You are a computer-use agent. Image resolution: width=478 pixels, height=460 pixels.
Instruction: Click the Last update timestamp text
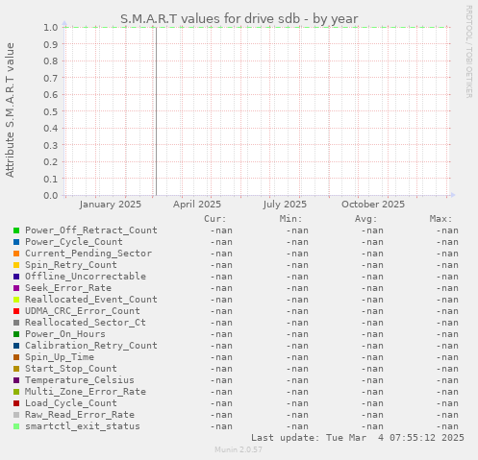[x=358, y=438]
